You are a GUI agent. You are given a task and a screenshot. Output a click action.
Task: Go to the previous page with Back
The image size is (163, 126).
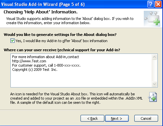[92, 118]
